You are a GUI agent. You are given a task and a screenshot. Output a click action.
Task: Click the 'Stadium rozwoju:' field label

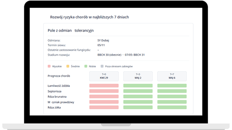(59, 55)
